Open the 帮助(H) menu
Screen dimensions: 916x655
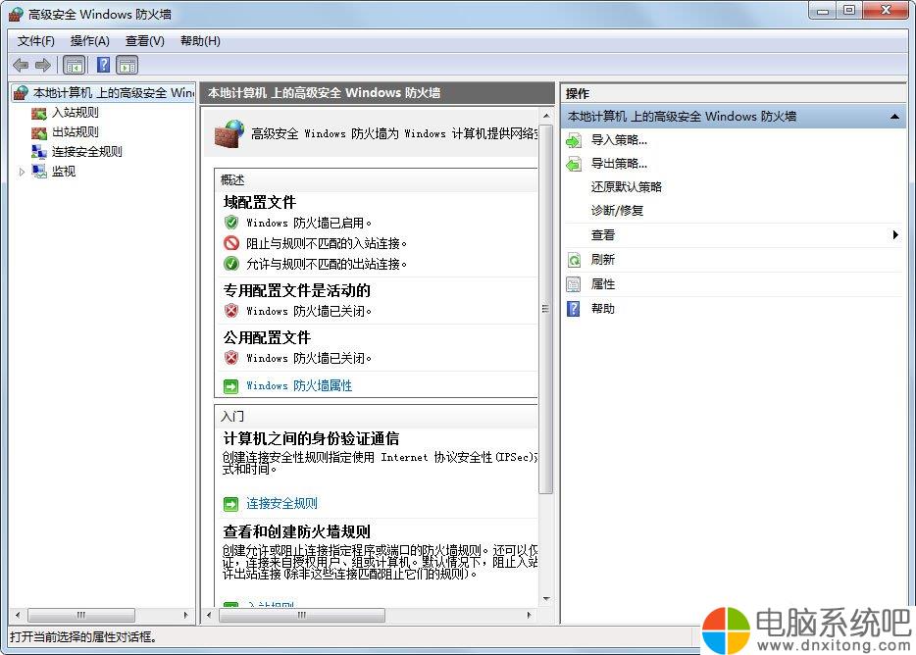click(200, 41)
